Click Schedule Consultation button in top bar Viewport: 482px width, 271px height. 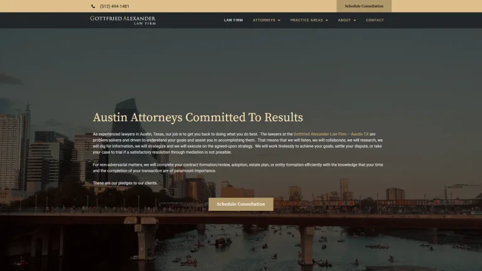[x=364, y=6]
